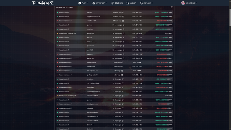Image resolution: width=231 pixels, height=130 pixels.
Task: Select 'You attacked' in catotune row
Action: pyautogui.click(x=64, y=79)
